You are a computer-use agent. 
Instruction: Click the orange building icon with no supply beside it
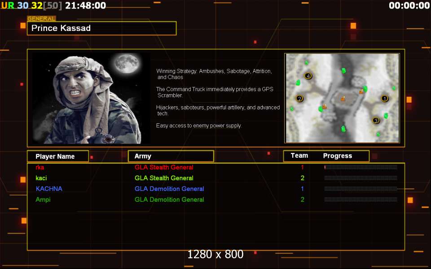(x=343, y=99)
